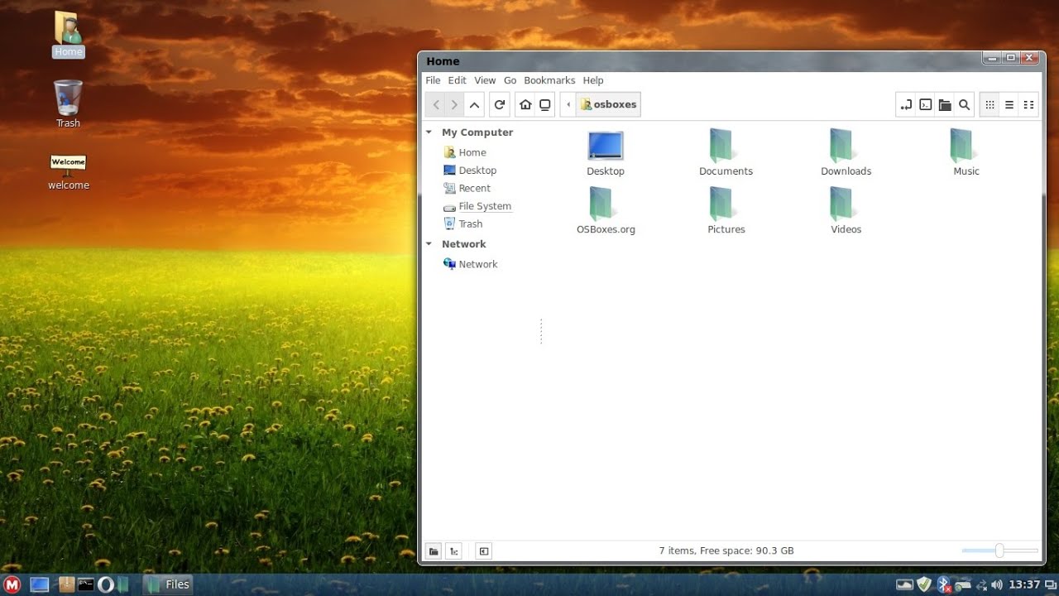This screenshot has height=596, width=1059.
Task: Adjust the zoom slider in status bar
Action: pos(999,550)
